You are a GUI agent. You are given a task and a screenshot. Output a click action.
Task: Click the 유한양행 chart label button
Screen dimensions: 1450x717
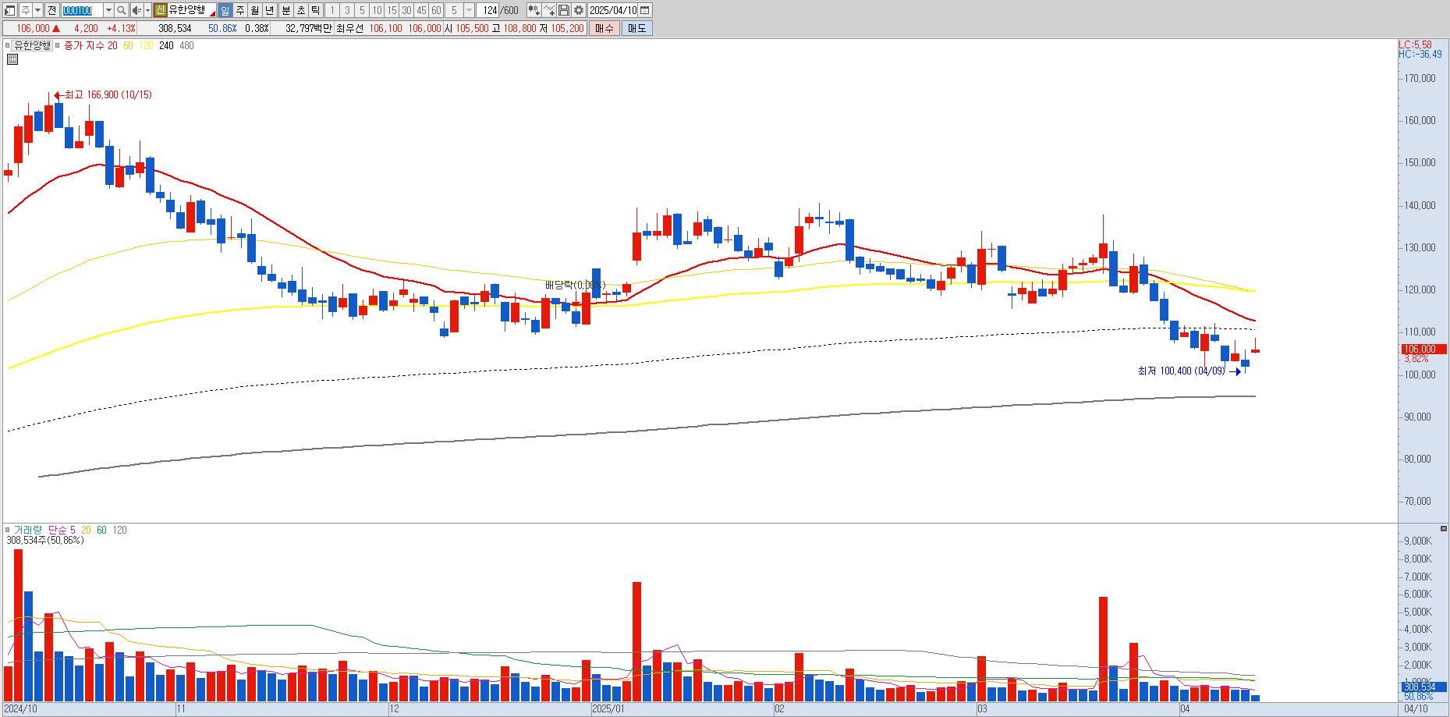click(x=33, y=45)
